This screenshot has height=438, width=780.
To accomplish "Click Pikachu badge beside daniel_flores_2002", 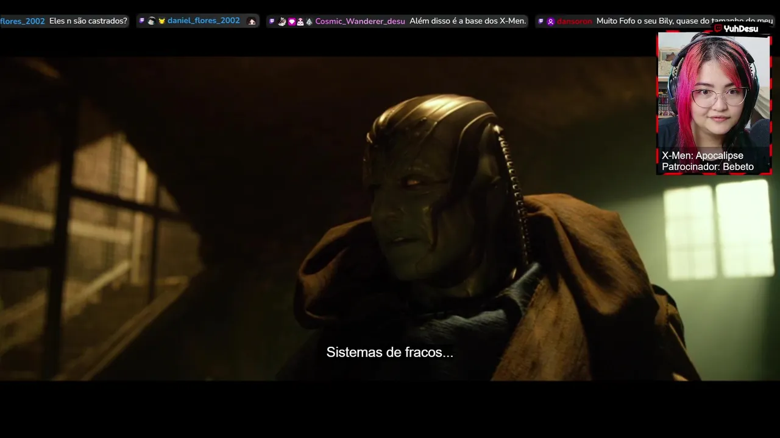I will pos(162,21).
